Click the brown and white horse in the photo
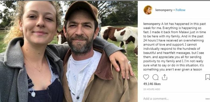Image resolution: width=210 pixels, height=102 pixels. [118, 37]
